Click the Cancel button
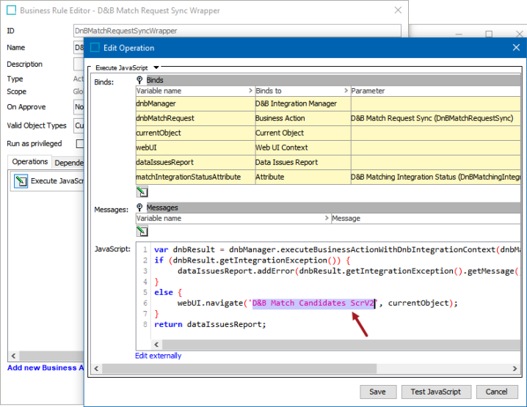527x407 pixels. (x=496, y=392)
